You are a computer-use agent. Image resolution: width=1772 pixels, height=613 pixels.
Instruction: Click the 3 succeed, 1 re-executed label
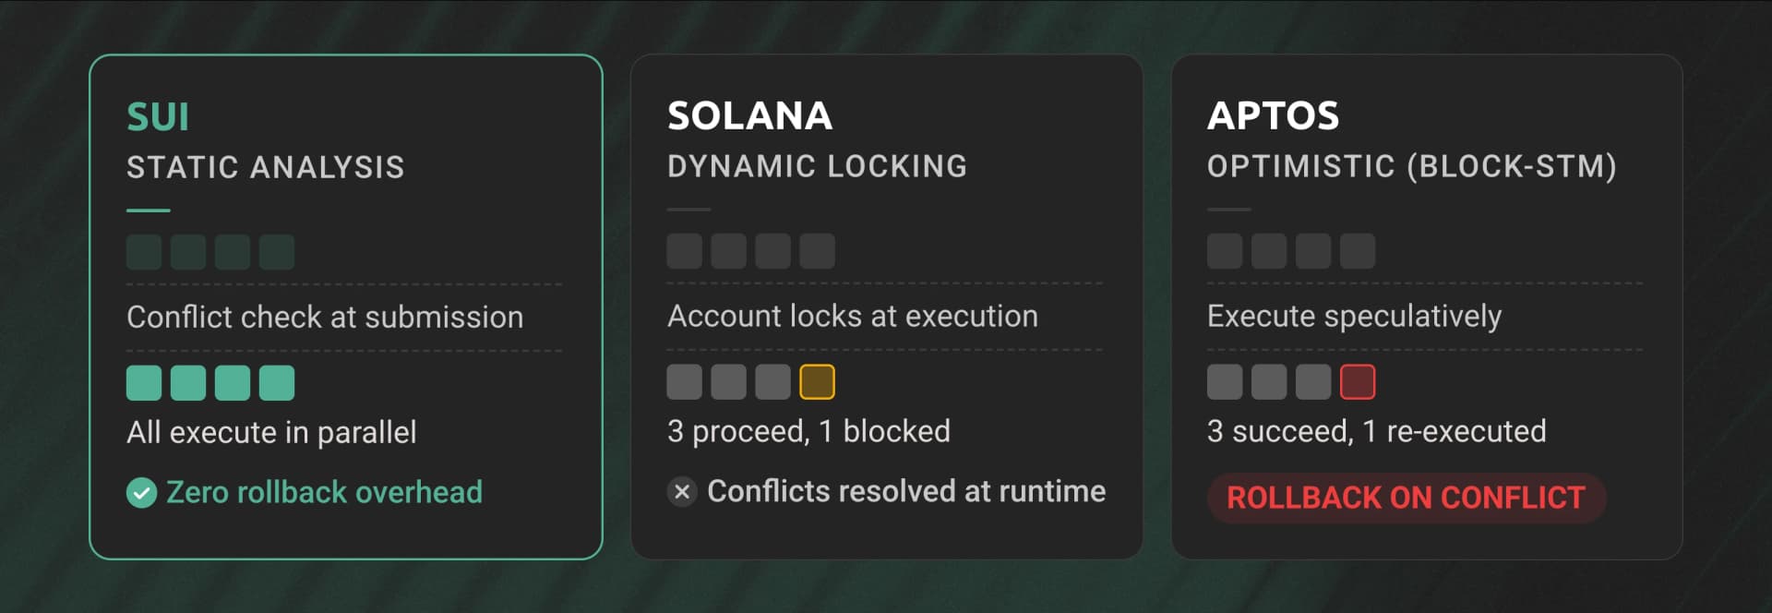click(x=1376, y=431)
